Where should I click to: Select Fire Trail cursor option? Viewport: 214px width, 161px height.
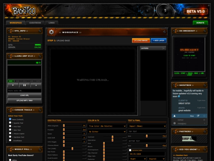pos(10,126)
